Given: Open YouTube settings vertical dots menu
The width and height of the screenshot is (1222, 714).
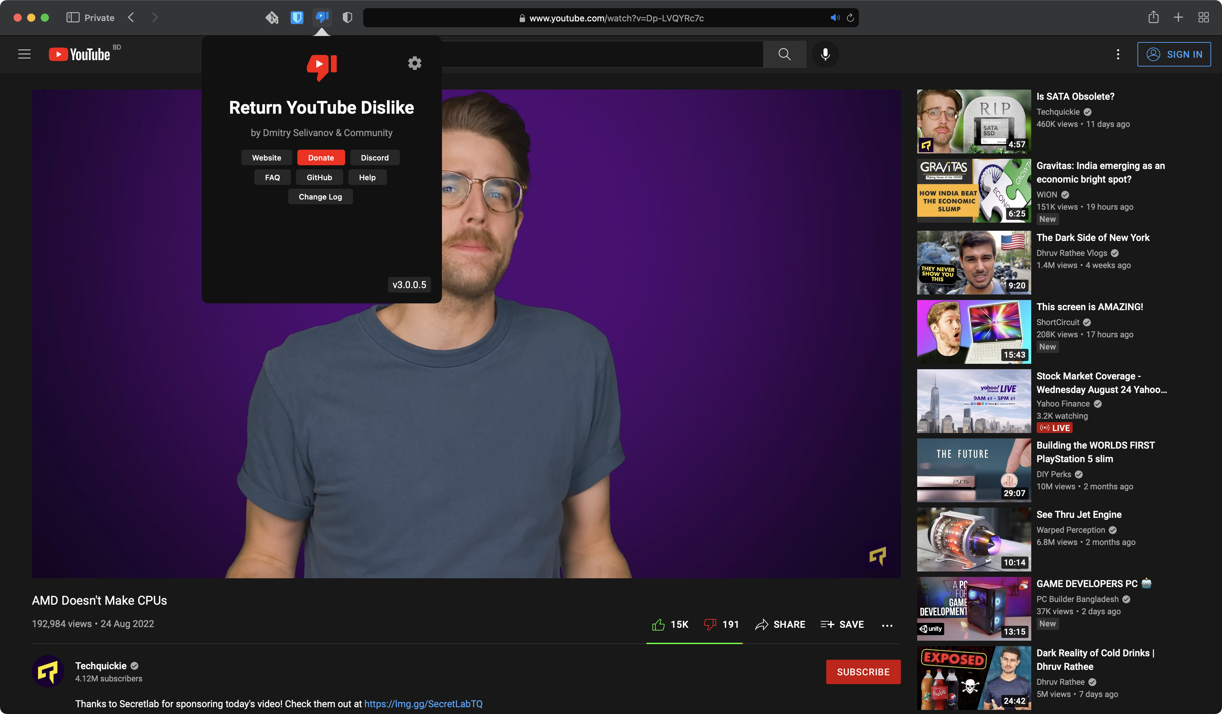Looking at the screenshot, I should 1118,54.
